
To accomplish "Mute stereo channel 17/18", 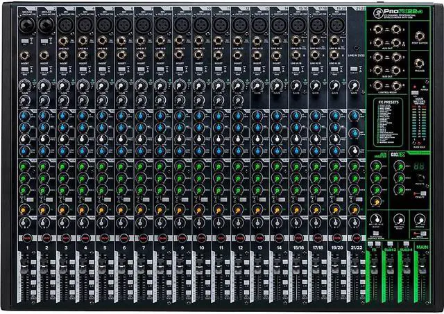I will (x=318, y=238).
